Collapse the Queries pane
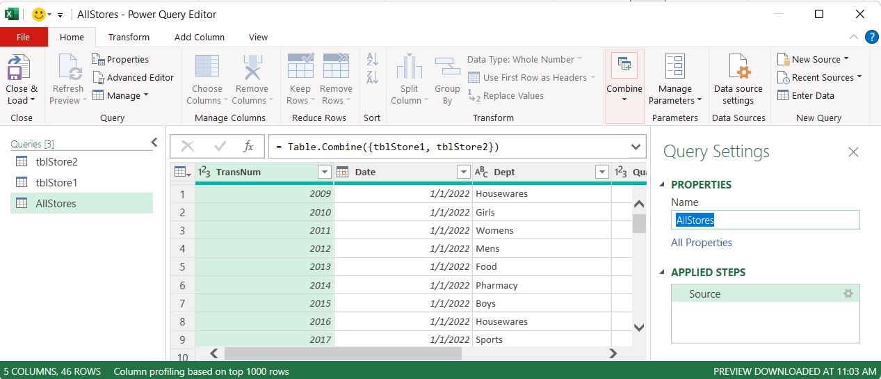The width and height of the screenshot is (881, 379). (154, 143)
